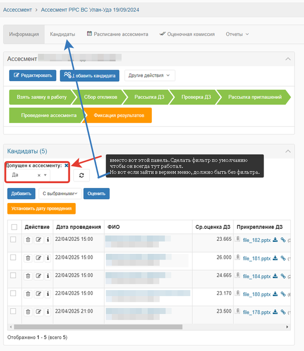The width and height of the screenshot is (304, 351).
Task: Download file_180.pptx via the download icon
Action: tap(276, 294)
